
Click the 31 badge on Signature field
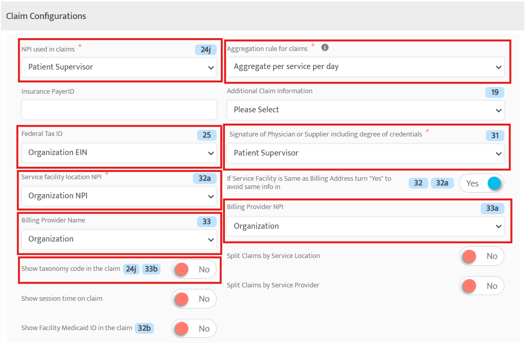point(495,135)
